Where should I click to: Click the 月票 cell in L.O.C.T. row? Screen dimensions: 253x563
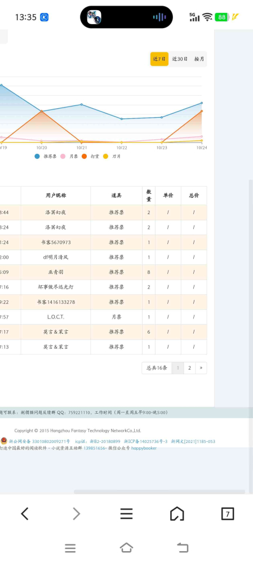(x=116, y=317)
